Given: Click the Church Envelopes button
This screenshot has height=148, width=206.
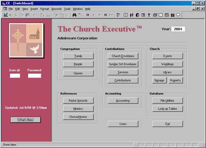Looking at the screenshot, I should pyautogui.click(x=123, y=56).
